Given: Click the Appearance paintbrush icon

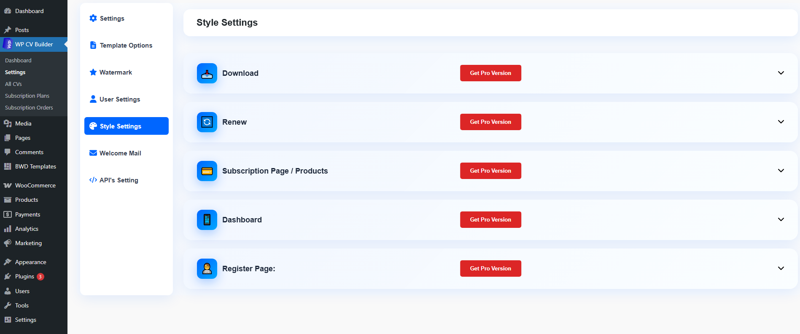Looking at the screenshot, I should [8, 262].
